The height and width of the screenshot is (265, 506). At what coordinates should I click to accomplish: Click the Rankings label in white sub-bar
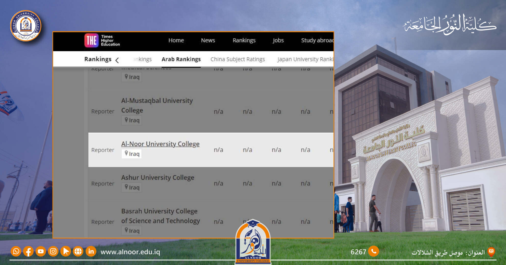pos(98,59)
